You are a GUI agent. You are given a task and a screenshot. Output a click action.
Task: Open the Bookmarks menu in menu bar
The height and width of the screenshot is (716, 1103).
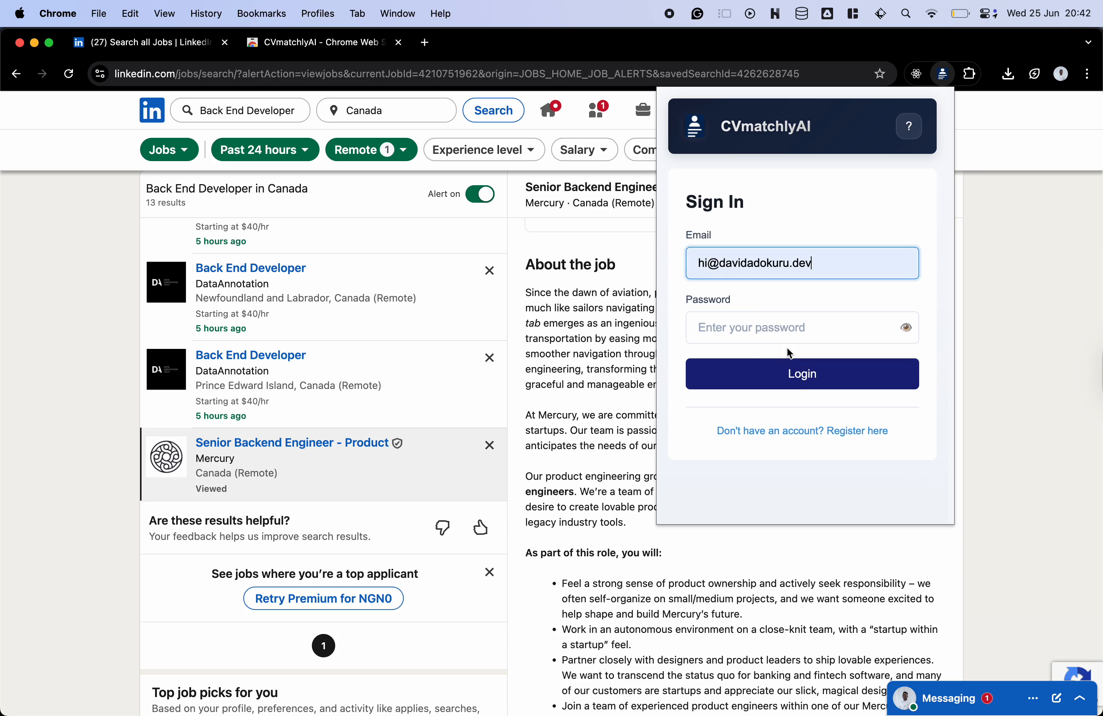tap(261, 13)
